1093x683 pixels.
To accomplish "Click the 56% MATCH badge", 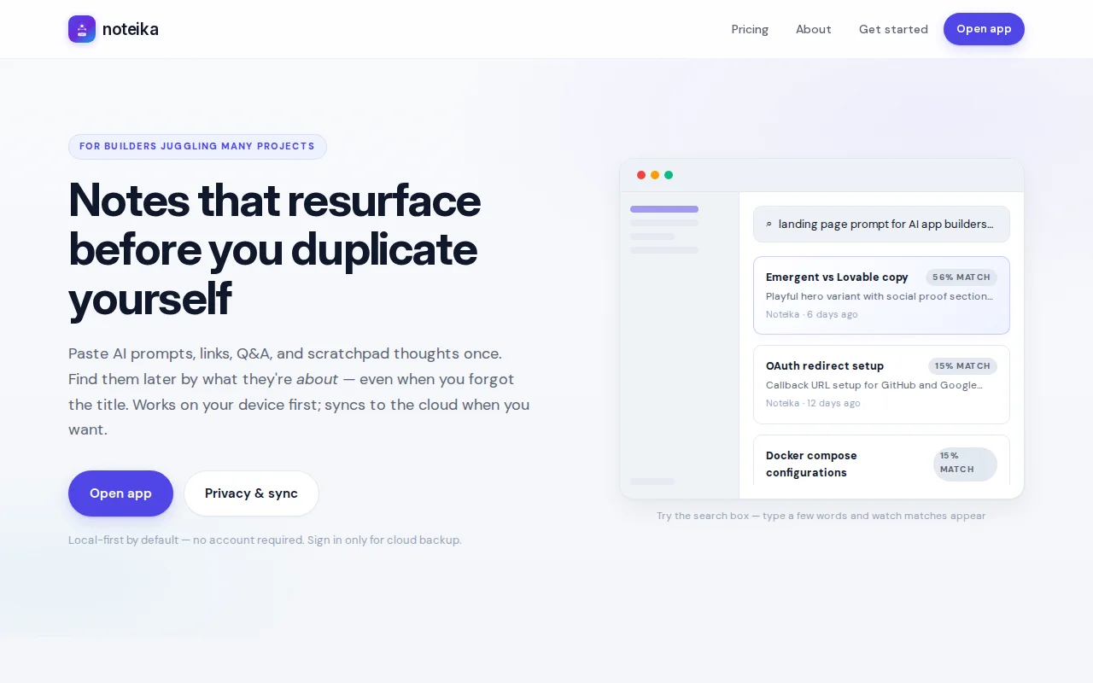I will [961, 277].
